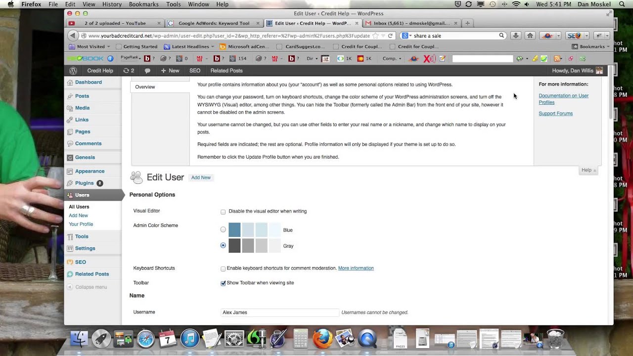Screen dimensions: 633x356
Task: Launch Safari from the Dock
Action: [146, 339]
